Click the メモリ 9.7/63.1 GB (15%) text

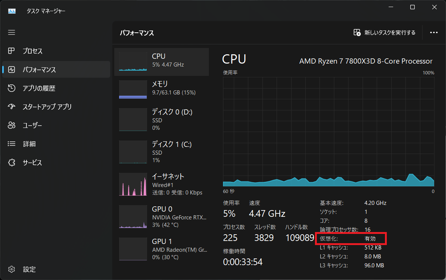point(174,93)
